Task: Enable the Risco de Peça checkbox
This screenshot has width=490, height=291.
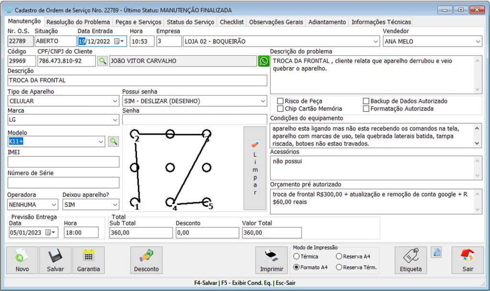Action: [x=280, y=101]
